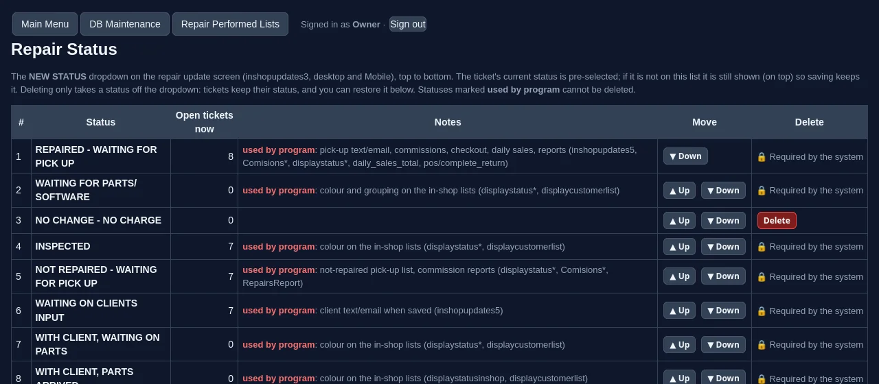Move WAITING ON CLIENTS INPUT up
Screen dimensions: 879x384
(x=679, y=311)
